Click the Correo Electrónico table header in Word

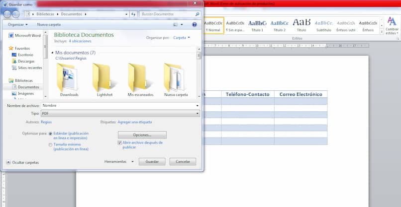(301, 94)
